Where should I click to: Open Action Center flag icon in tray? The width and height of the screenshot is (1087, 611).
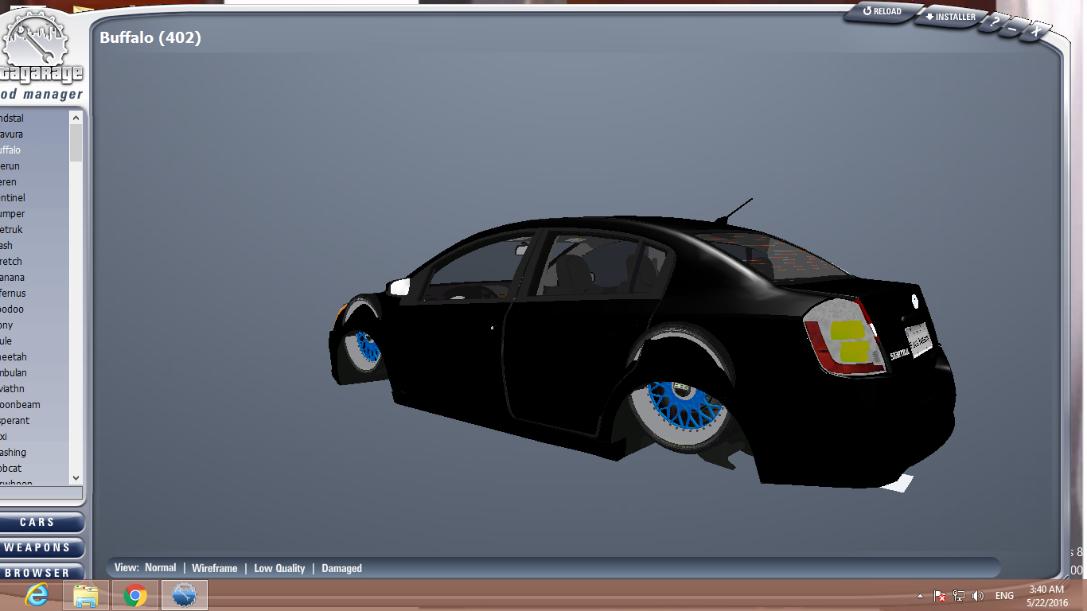tap(940, 596)
